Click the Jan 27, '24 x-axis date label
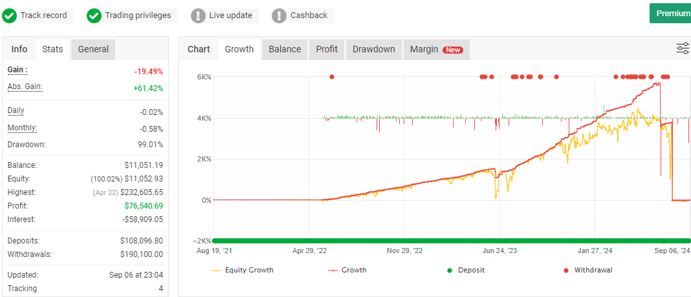The image size is (691, 297). [595, 251]
